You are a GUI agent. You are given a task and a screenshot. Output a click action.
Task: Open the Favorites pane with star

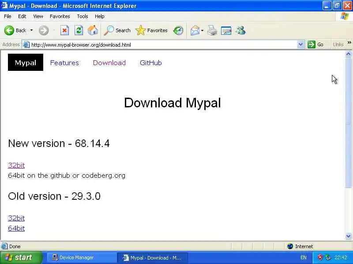coord(151,30)
